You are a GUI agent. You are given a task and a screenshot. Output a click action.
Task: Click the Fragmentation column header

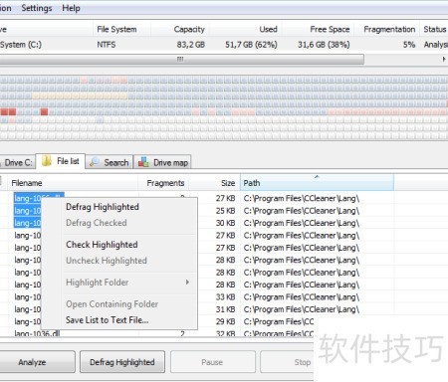[x=386, y=29]
